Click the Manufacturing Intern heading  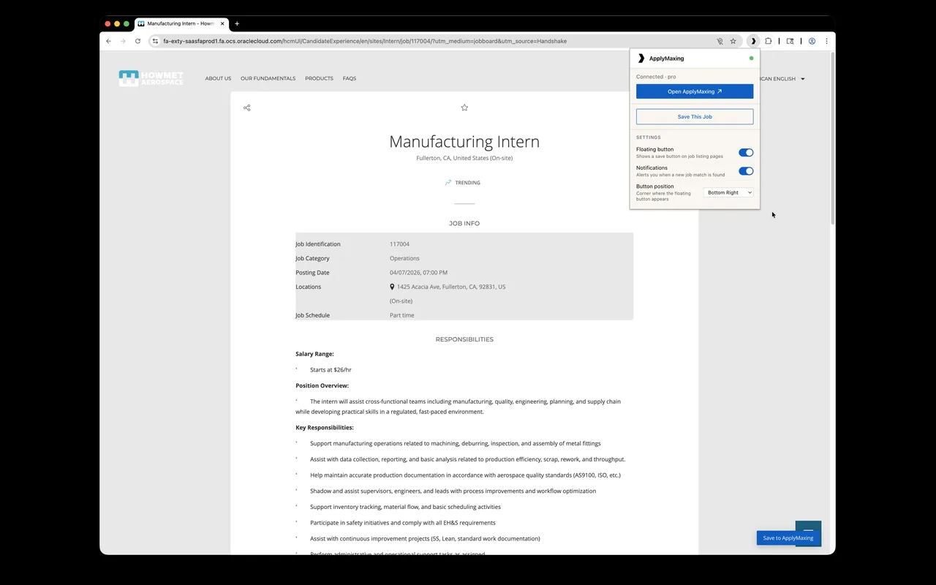[x=464, y=142]
